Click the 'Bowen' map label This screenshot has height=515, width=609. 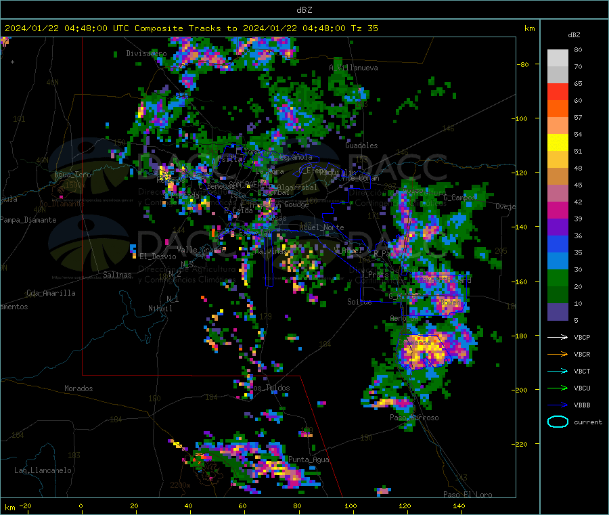tap(451, 302)
